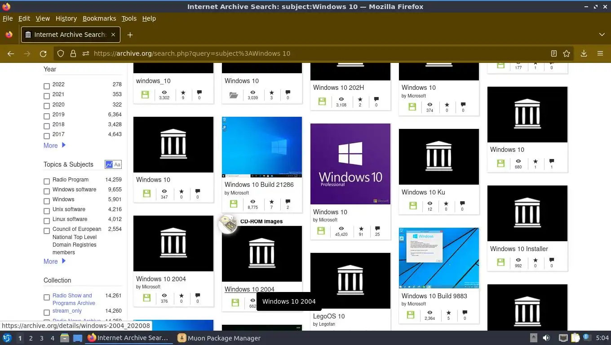611x345 pixels.
Task: Open the Windows 10 Installer item link
Action: [x=519, y=249]
